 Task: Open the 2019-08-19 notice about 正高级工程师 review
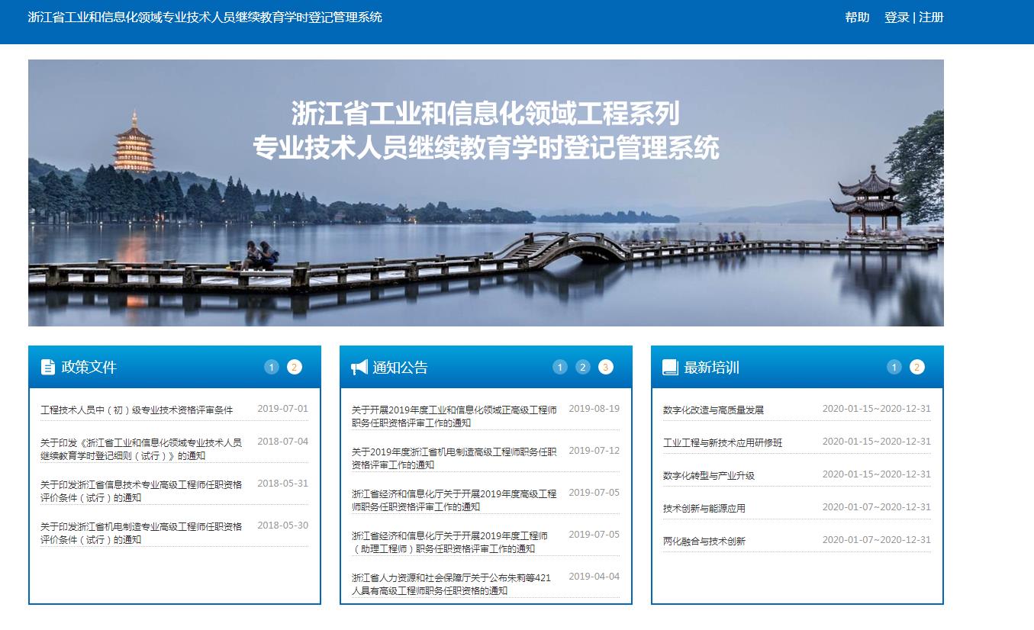pyautogui.click(x=454, y=416)
